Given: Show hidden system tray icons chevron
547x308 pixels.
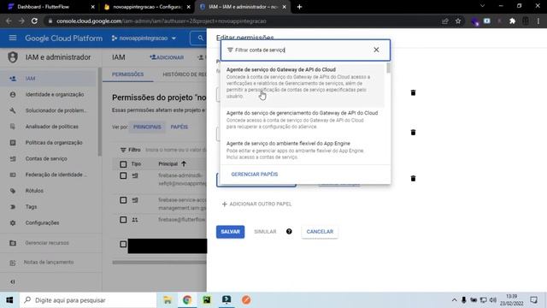Looking at the screenshot, I should (x=454, y=300).
